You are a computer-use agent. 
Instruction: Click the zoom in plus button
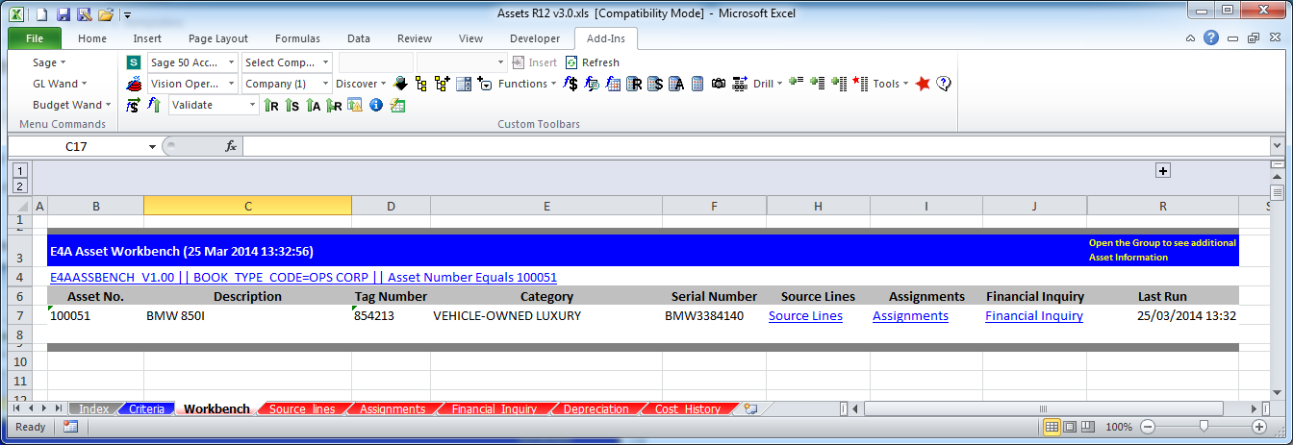click(x=1259, y=427)
